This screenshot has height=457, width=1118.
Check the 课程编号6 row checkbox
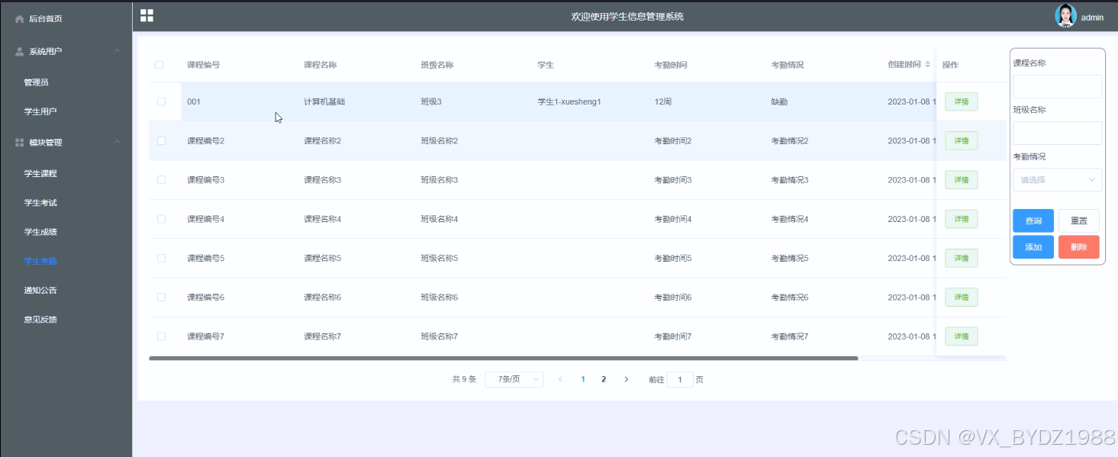coord(161,297)
